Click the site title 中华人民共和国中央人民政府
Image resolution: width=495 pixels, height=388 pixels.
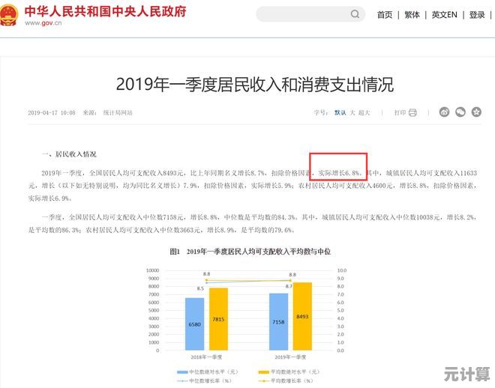tap(105, 12)
